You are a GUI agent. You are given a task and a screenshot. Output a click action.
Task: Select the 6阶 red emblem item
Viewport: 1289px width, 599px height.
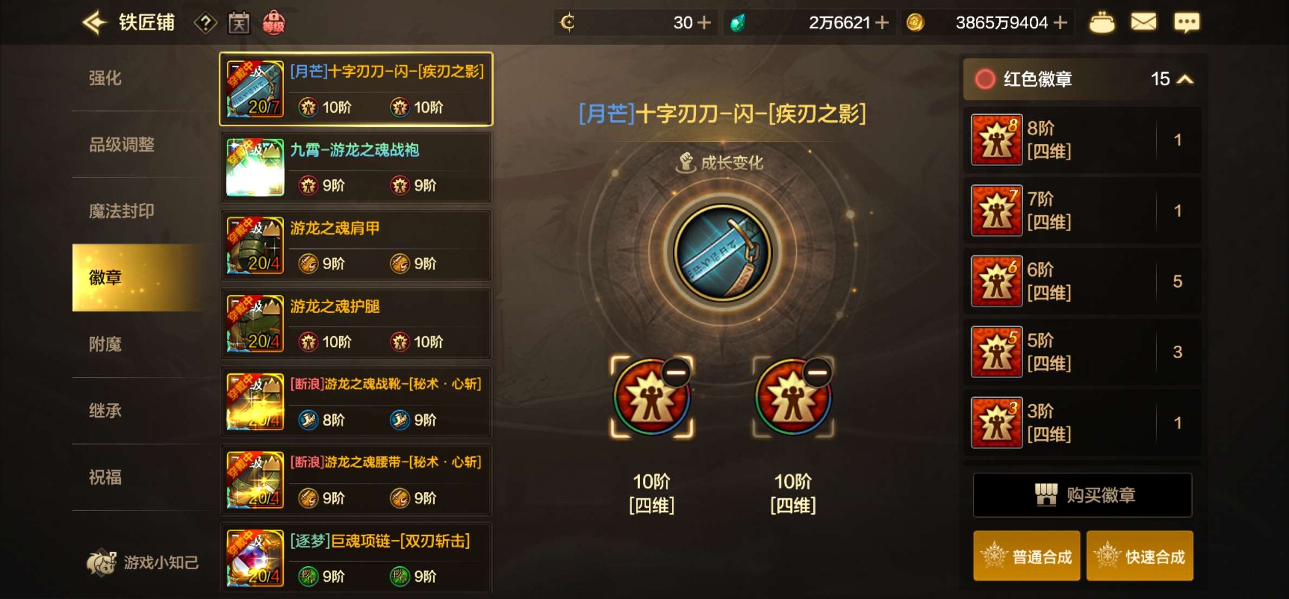(x=1083, y=281)
